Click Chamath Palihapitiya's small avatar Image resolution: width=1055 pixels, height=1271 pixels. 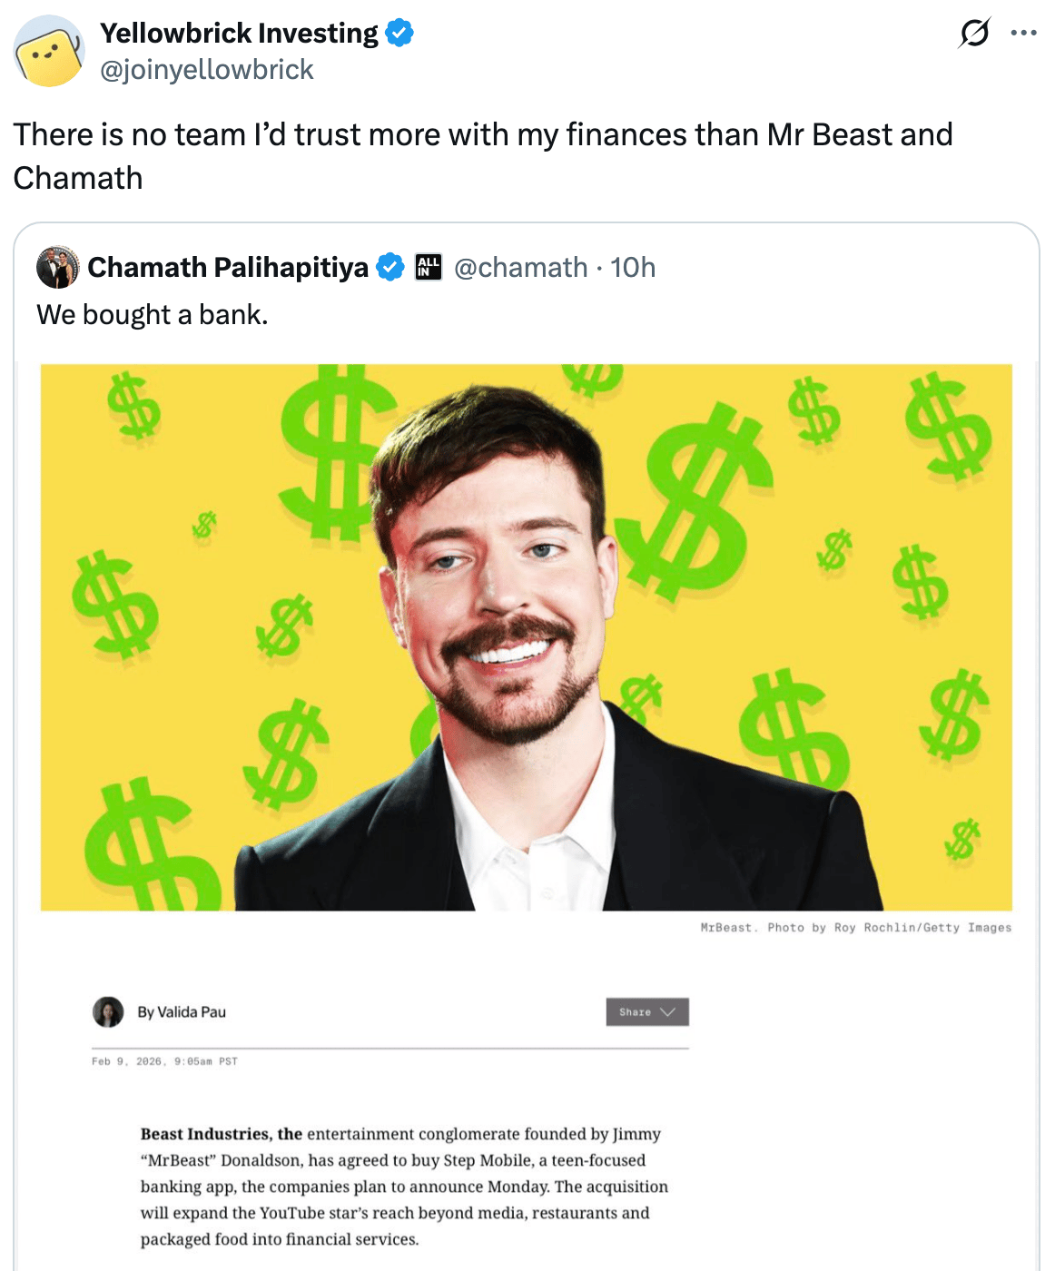pos(57,267)
